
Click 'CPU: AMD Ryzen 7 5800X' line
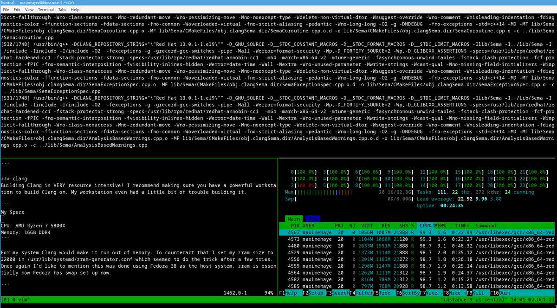click(33, 226)
